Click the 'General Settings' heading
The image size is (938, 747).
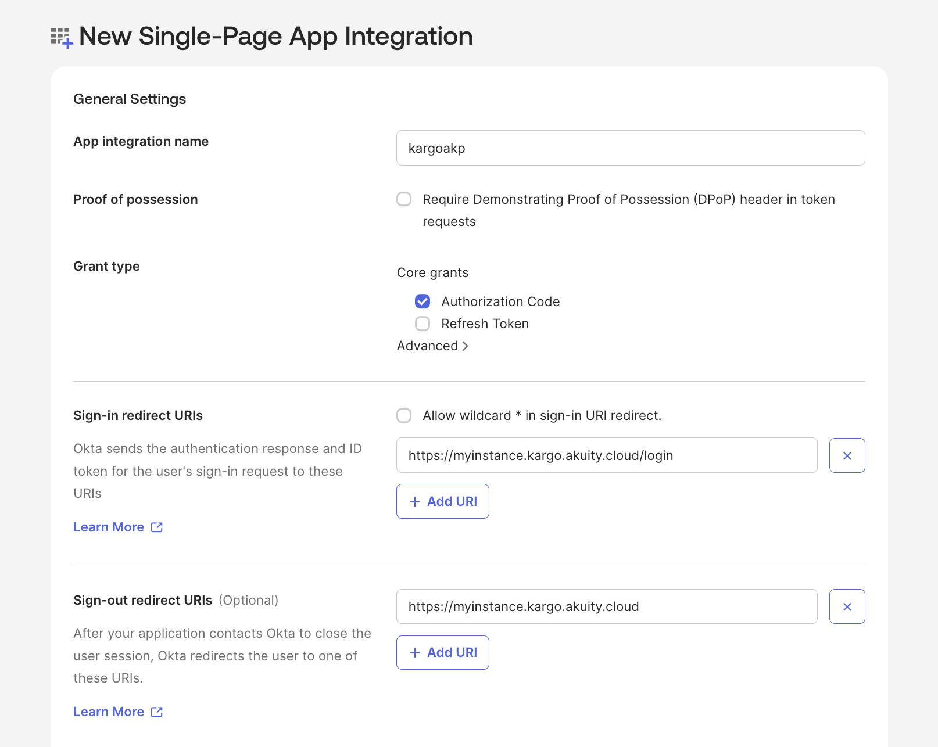tap(130, 99)
